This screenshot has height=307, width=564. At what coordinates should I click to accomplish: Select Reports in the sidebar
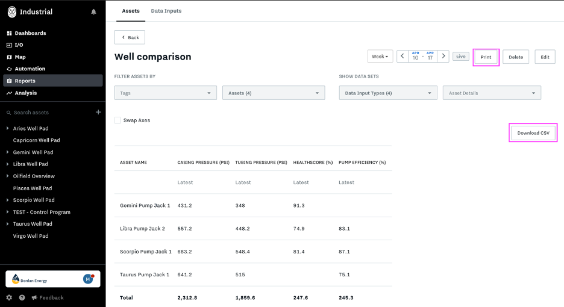(53, 81)
